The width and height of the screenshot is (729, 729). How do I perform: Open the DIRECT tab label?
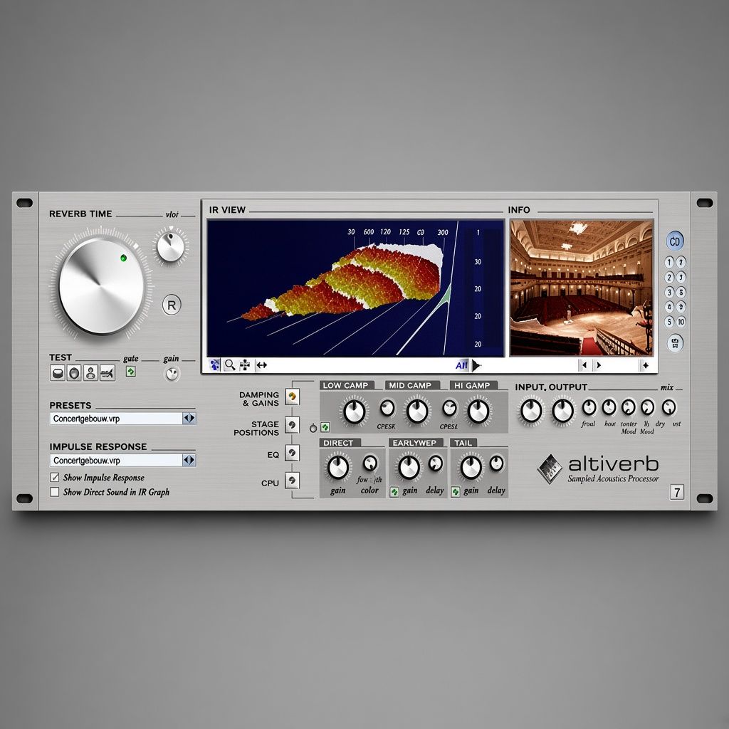point(338,443)
